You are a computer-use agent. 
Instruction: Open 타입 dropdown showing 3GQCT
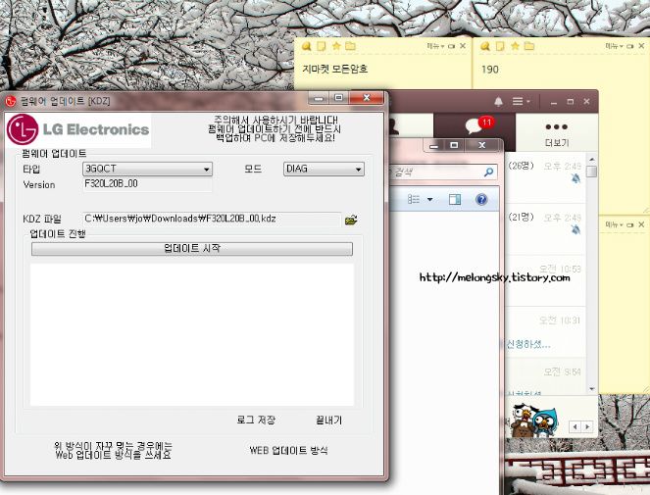(x=148, y=170)
